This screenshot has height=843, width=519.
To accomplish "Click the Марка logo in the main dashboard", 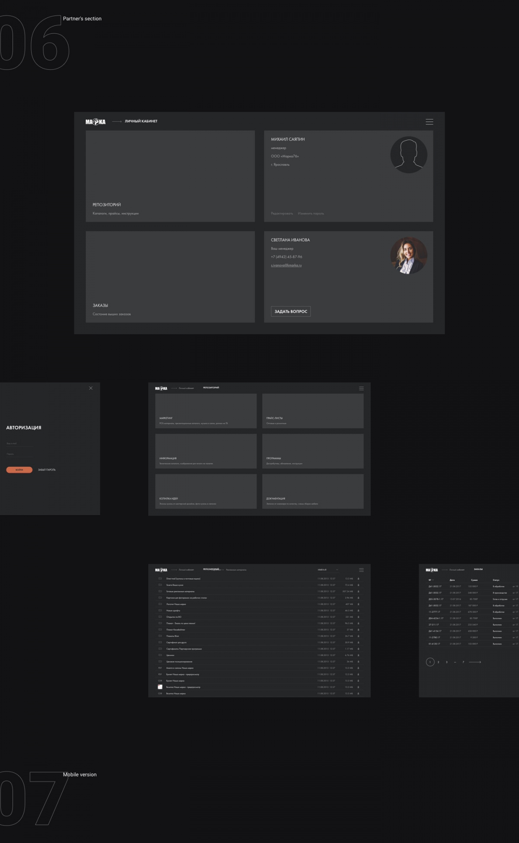I will click(x=95, y=122).
